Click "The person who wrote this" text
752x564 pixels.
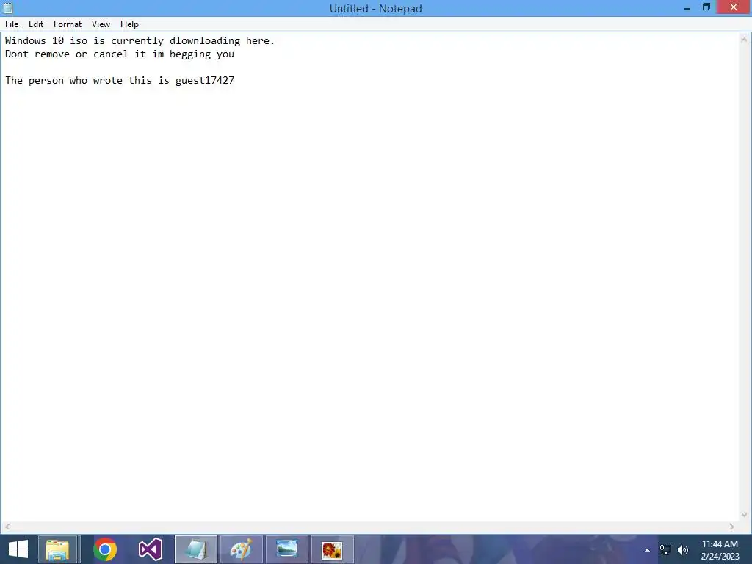click(x=78, y=80)
